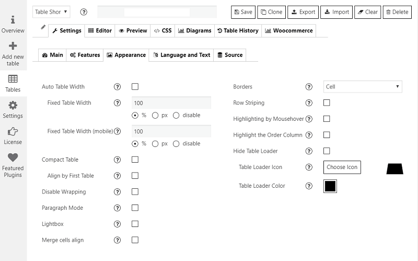Image resolution: width=418 pixels, height=261 pixels.
Task: Open the Tables grid icon in sidebar
Action: 13,79
